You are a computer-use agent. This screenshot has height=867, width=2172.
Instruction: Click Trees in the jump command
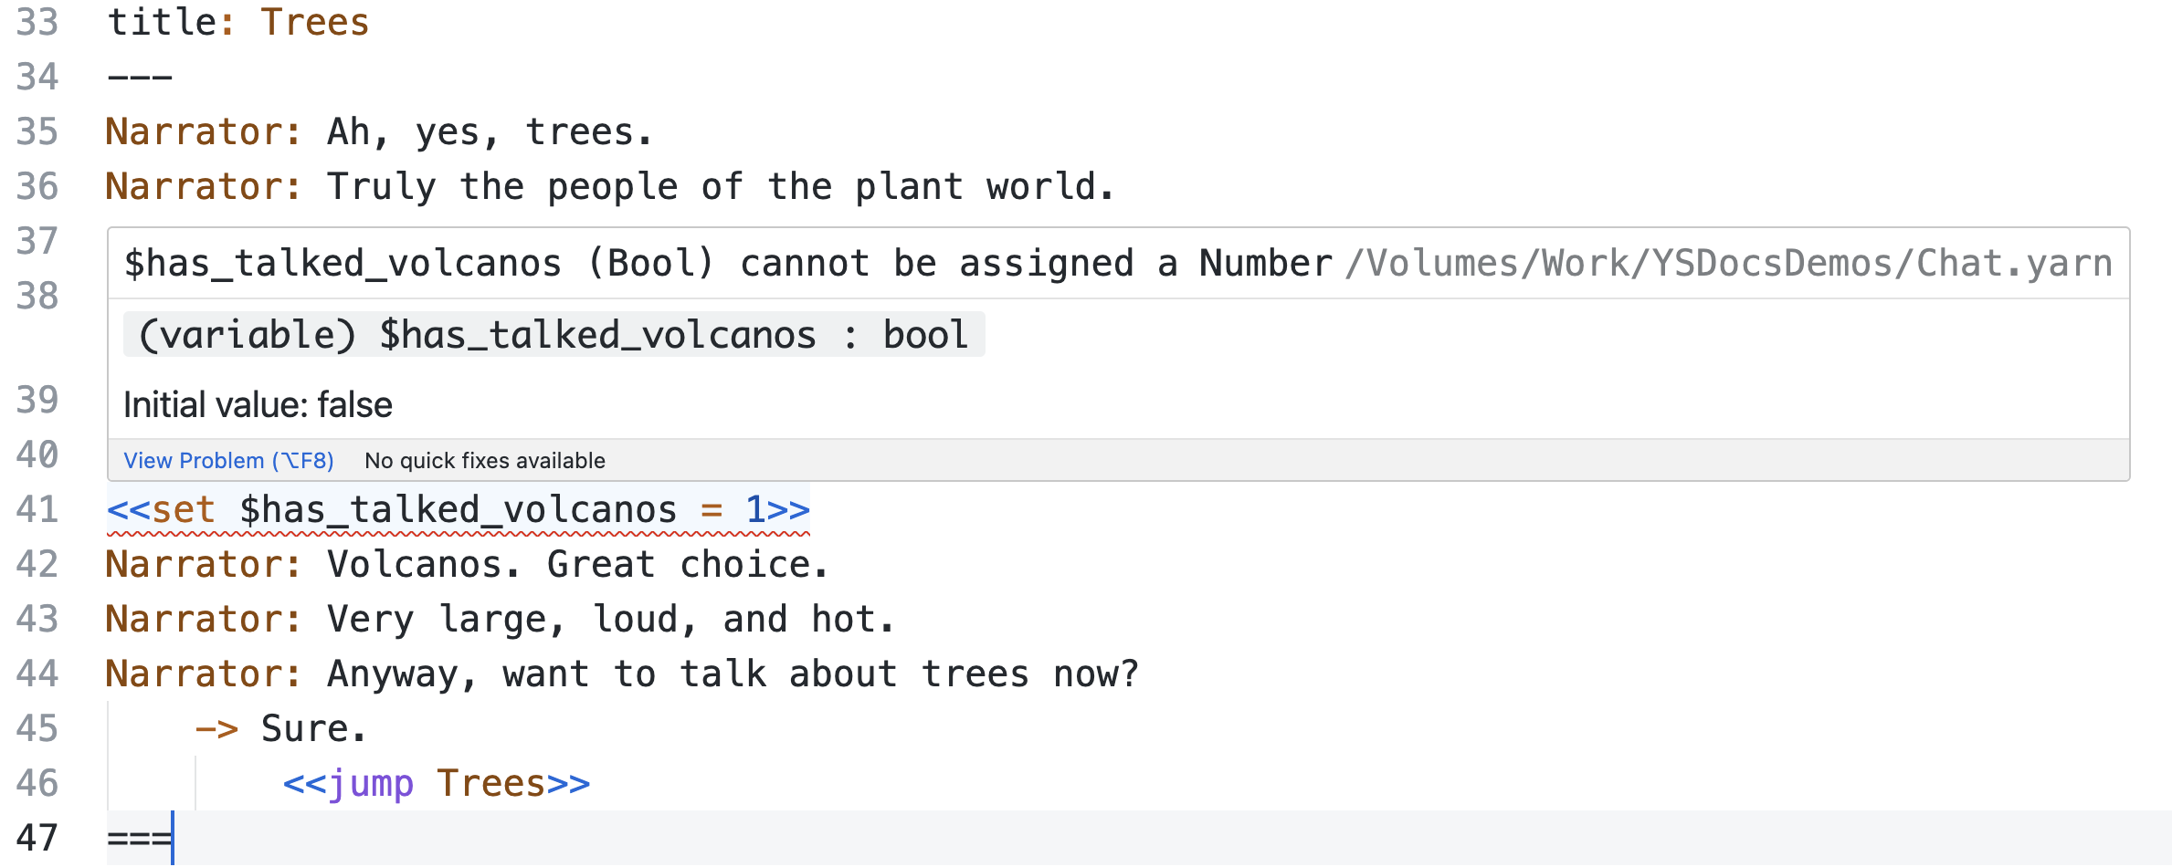(x=490, y=783)
